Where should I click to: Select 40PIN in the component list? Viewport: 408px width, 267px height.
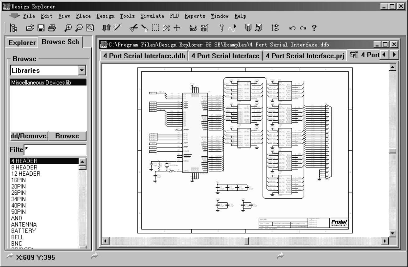44,205
